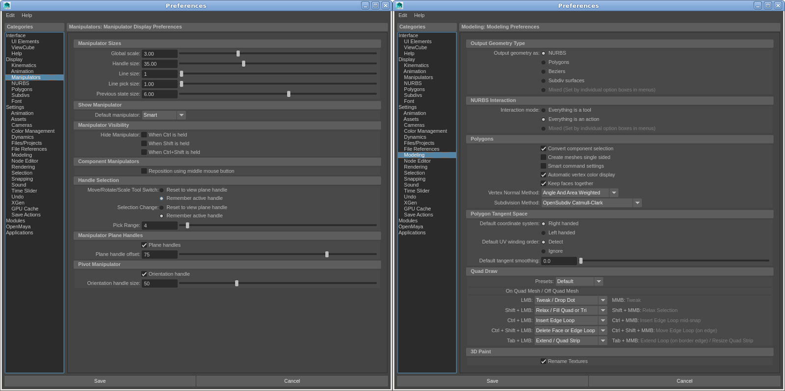Screen dimensions: 785x391
Task: Select Node Editor category in right window
Action: (418, 161)
